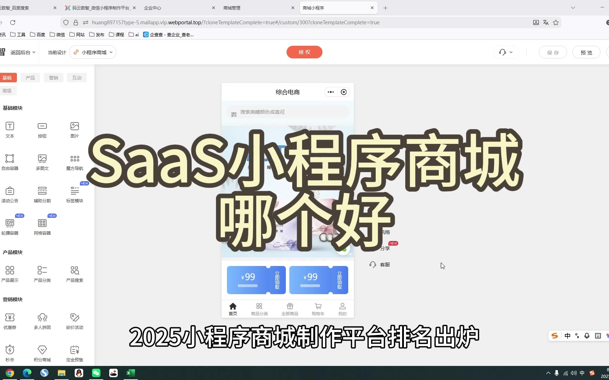Insert the 多图文 multi-image module
609x380 pixels.
tap(42, 162)
